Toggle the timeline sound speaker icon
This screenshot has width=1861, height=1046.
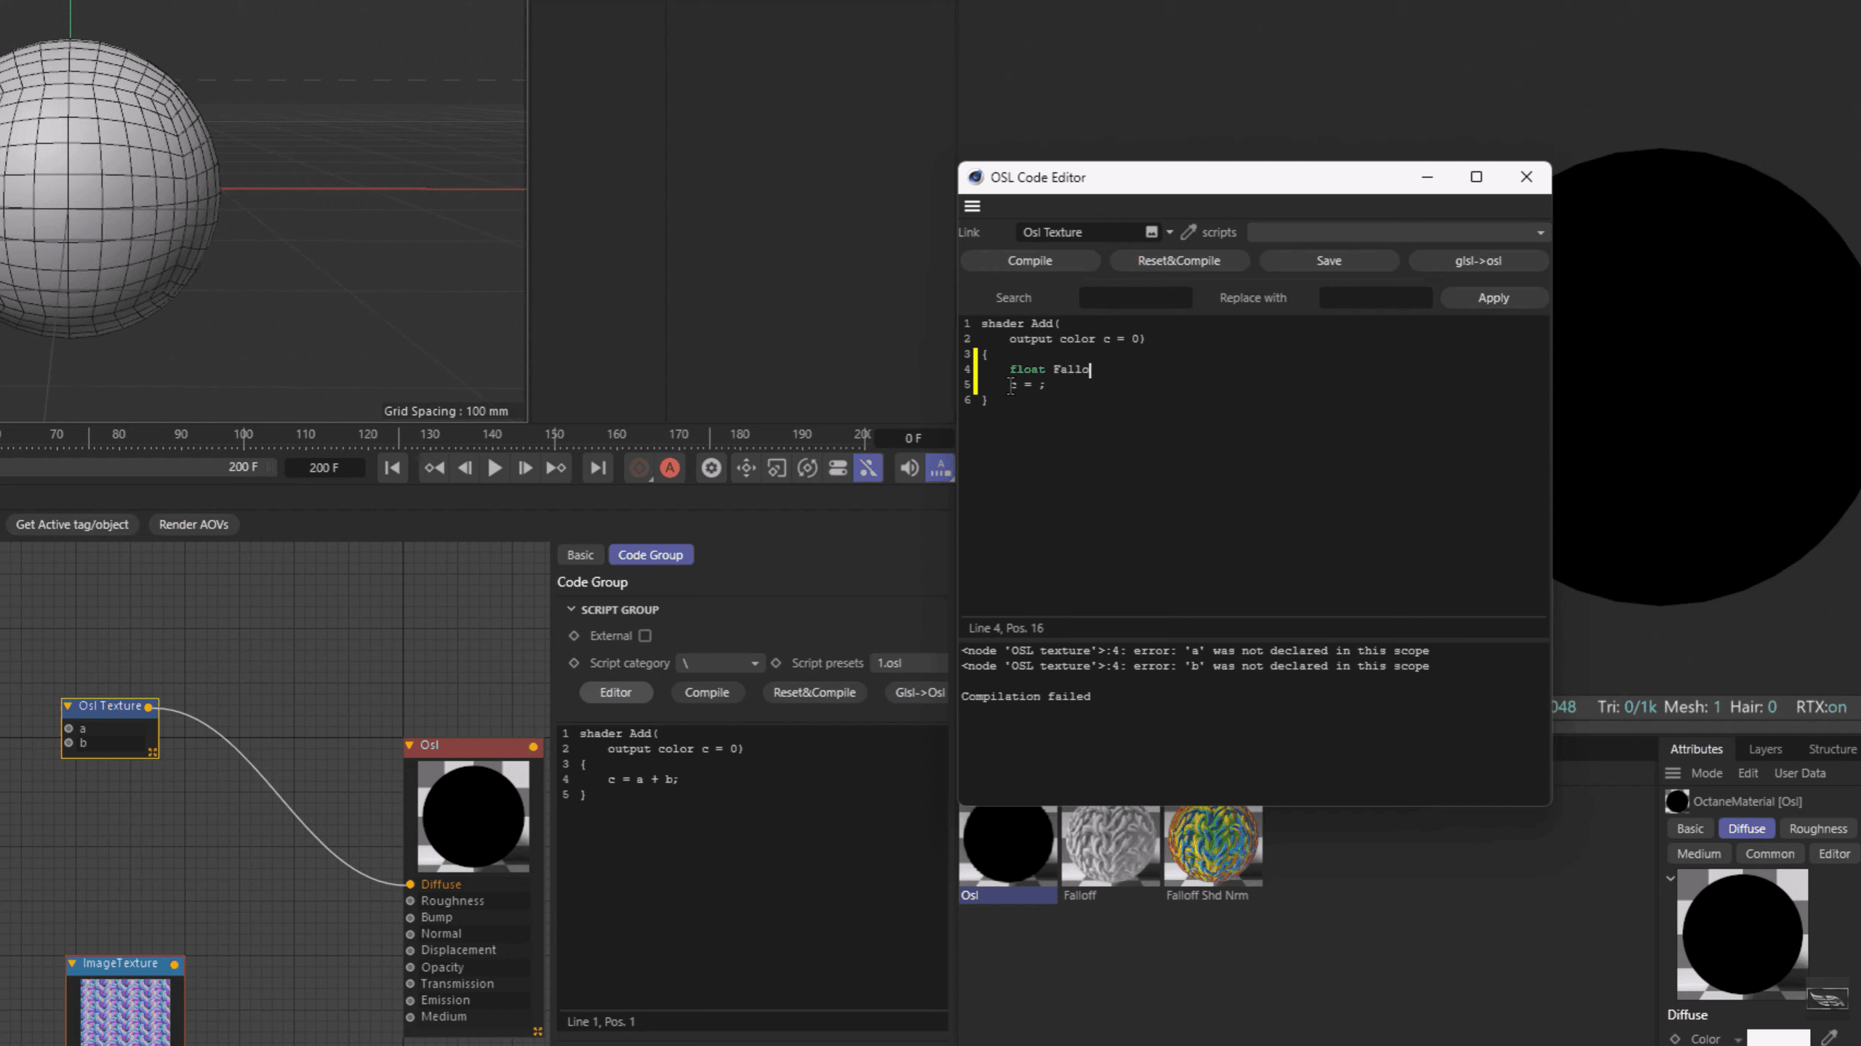pos(909,468)
